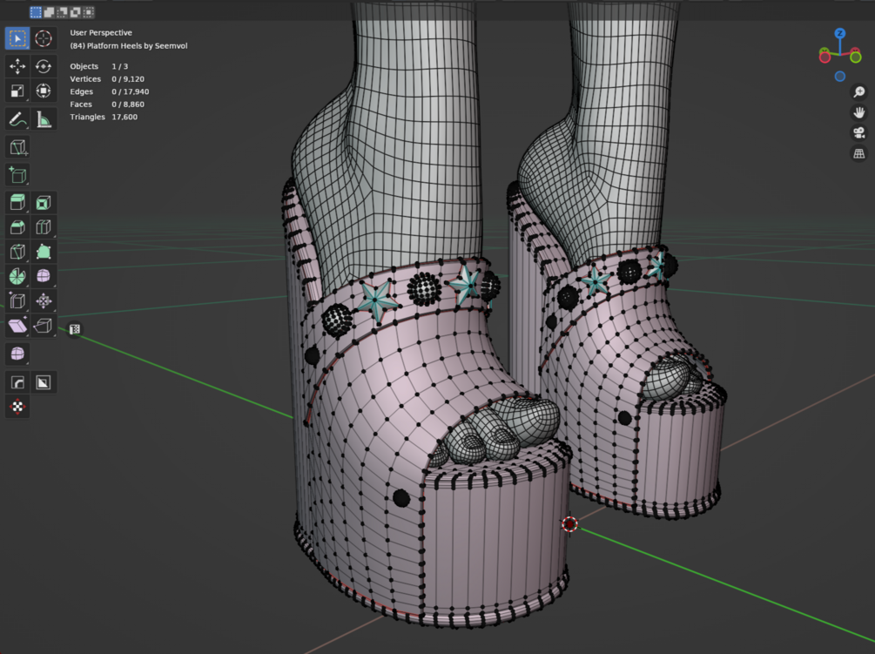The height and width of the screenshot is (654, 875).
Task: Click '(84) Platform Heels by Seemvol' text
Action: tap(128, 46)
